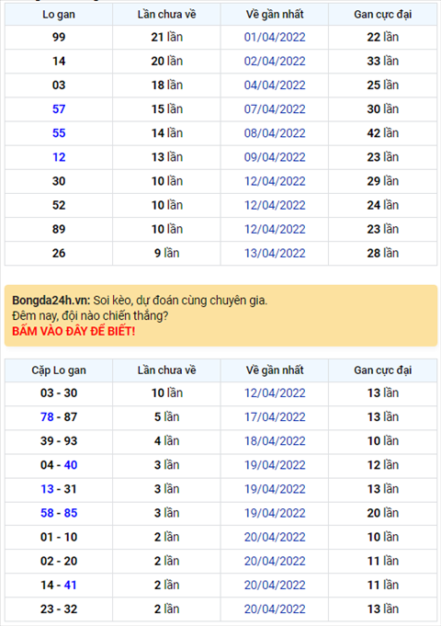Viewport: 441px width, 626px height.
Task: Click the red 'BẤM VÀO ĐÂY ĐỂ BIẾT!' link
Action: pyautogui.click(x=73, y=331)
